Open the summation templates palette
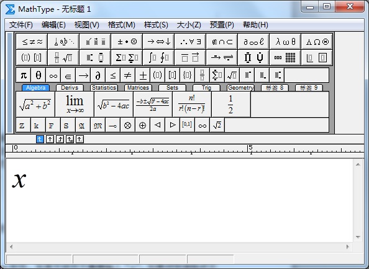Screen dimensions: 369x269 pos(127,57)
